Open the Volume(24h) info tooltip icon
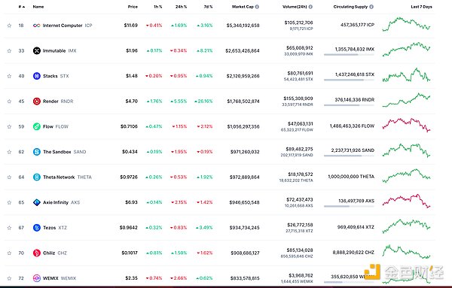This screenshot has width=452, height=288. pyautogui.click(x=310, y=7)
